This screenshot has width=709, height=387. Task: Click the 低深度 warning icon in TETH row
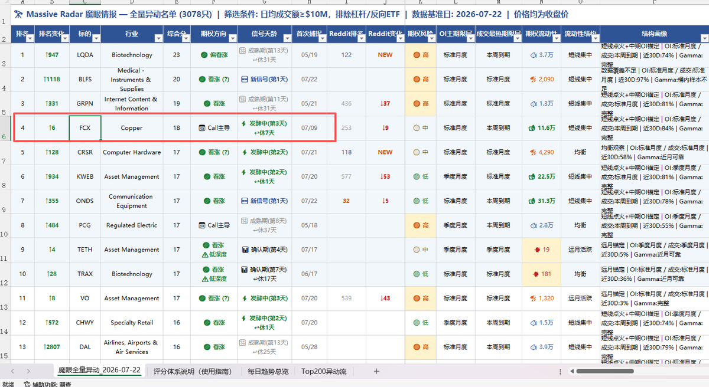coord(204,254)
